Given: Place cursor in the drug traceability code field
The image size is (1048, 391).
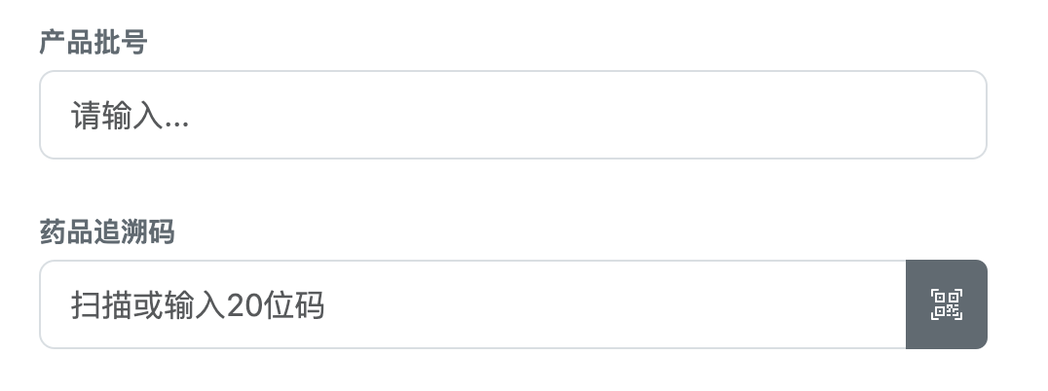Looking at the screenshot, I should 472,304.
